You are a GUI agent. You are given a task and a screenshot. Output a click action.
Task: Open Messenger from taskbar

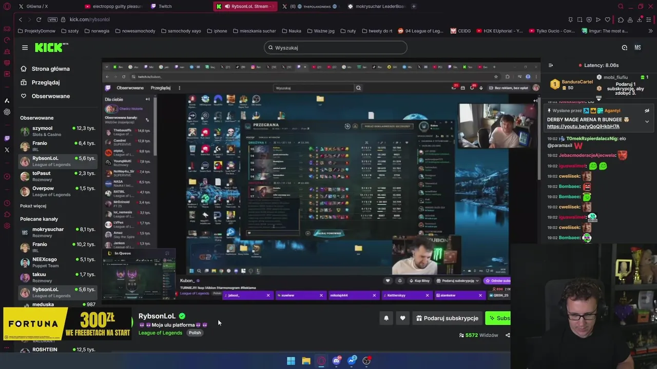352,361
